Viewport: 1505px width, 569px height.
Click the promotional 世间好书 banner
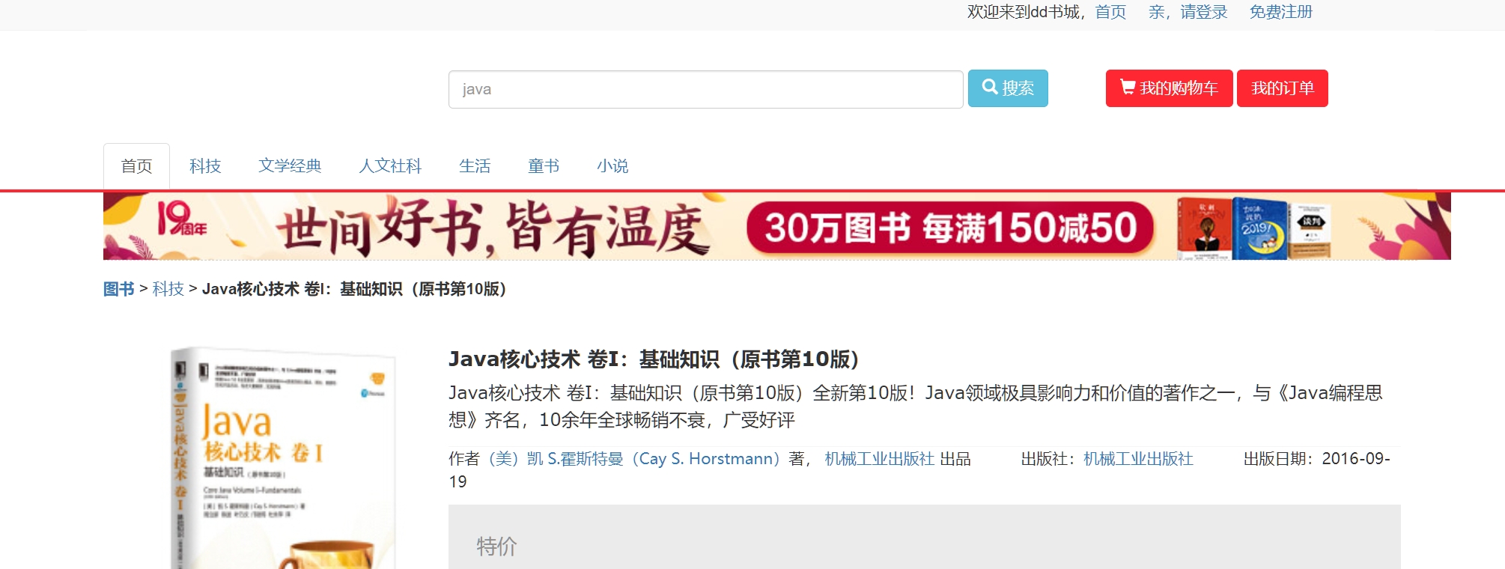(x=776, y=226)
